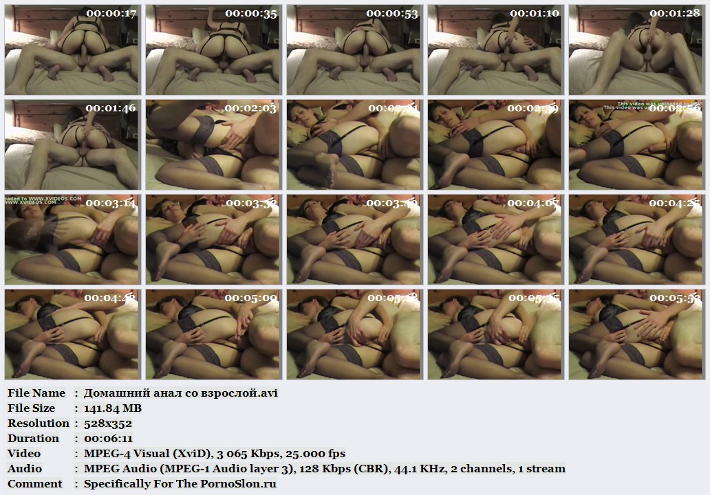Open the thumbnail stamped 00:01:46
The image size is (710, 495).
coord(73,144)
